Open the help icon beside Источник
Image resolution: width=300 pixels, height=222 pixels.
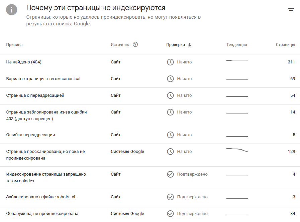pyautogui.click(x=135, y=44)
